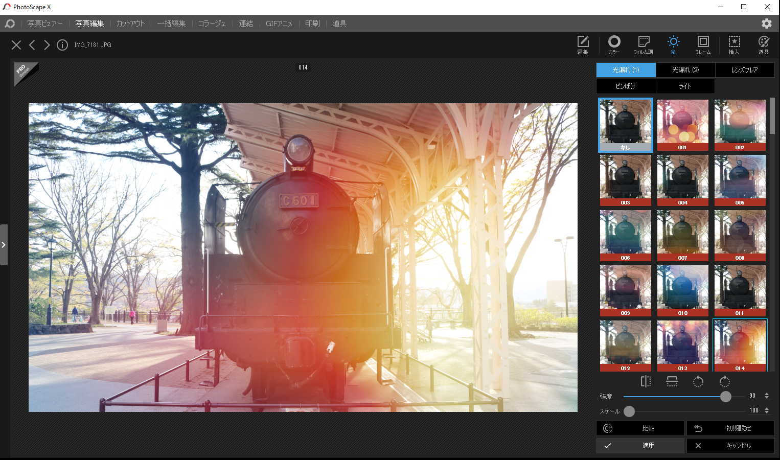Switch to コラージュ collage mode
The image size is (780, 460).
click(x=212, y=23)
